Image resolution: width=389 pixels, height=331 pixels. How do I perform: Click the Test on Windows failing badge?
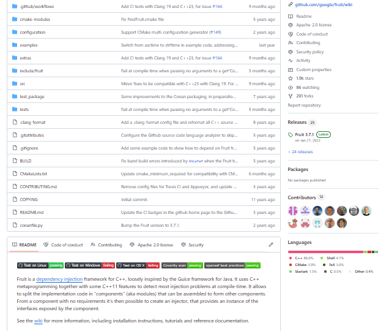tap(90, 265)
